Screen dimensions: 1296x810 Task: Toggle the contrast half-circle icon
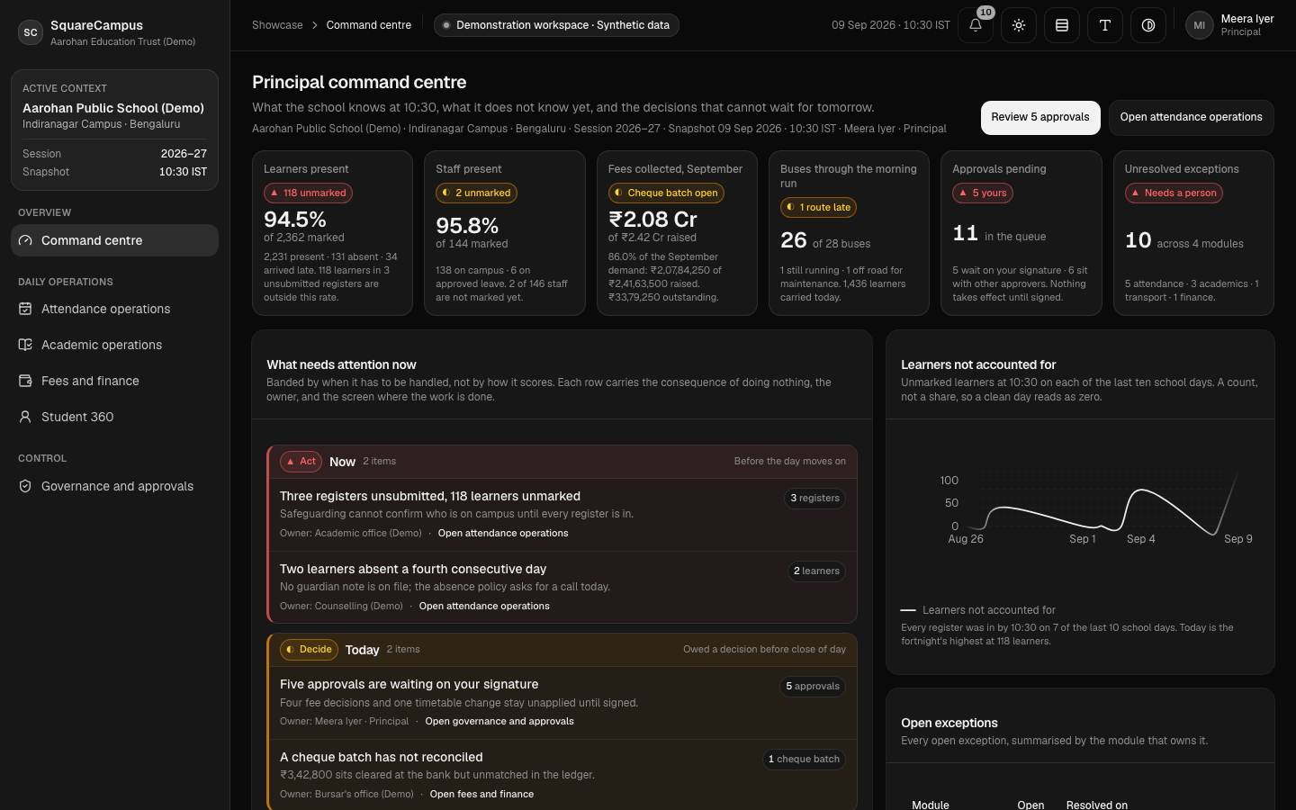tap(1148, 25)
